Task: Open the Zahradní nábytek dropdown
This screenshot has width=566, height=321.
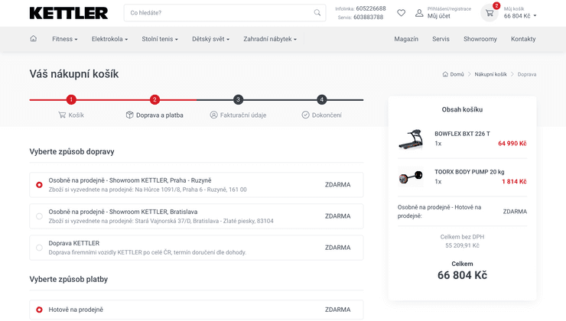Action: click(269, 39)
